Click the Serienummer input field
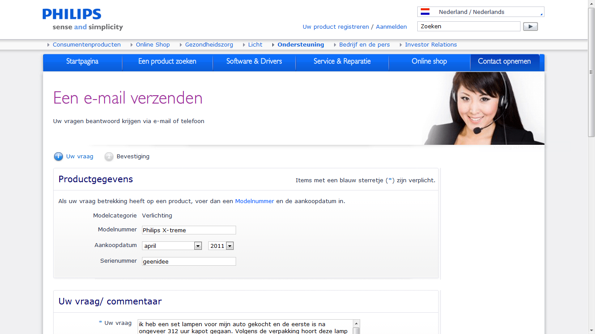This screenshot has height=334, width=595. (188, 261)
